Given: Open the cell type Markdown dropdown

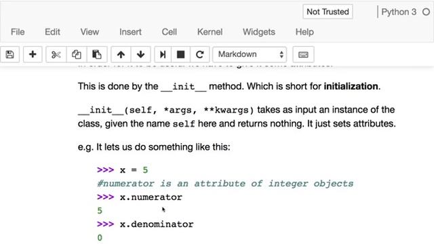Looking at the screenshot, I should (x=250, y=54).
